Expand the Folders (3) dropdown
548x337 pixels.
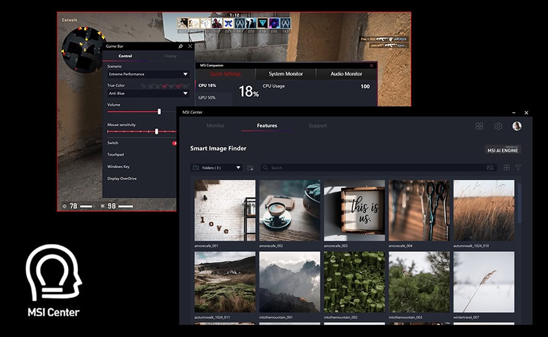tap(216, 168)
